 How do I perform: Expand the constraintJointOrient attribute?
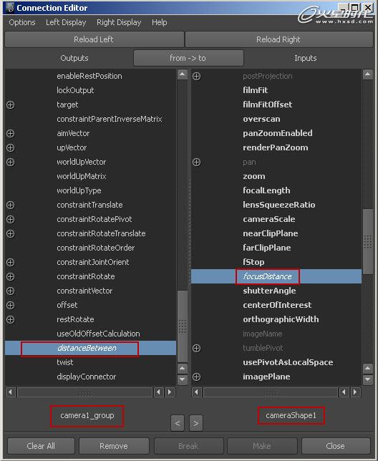[10, 262]
